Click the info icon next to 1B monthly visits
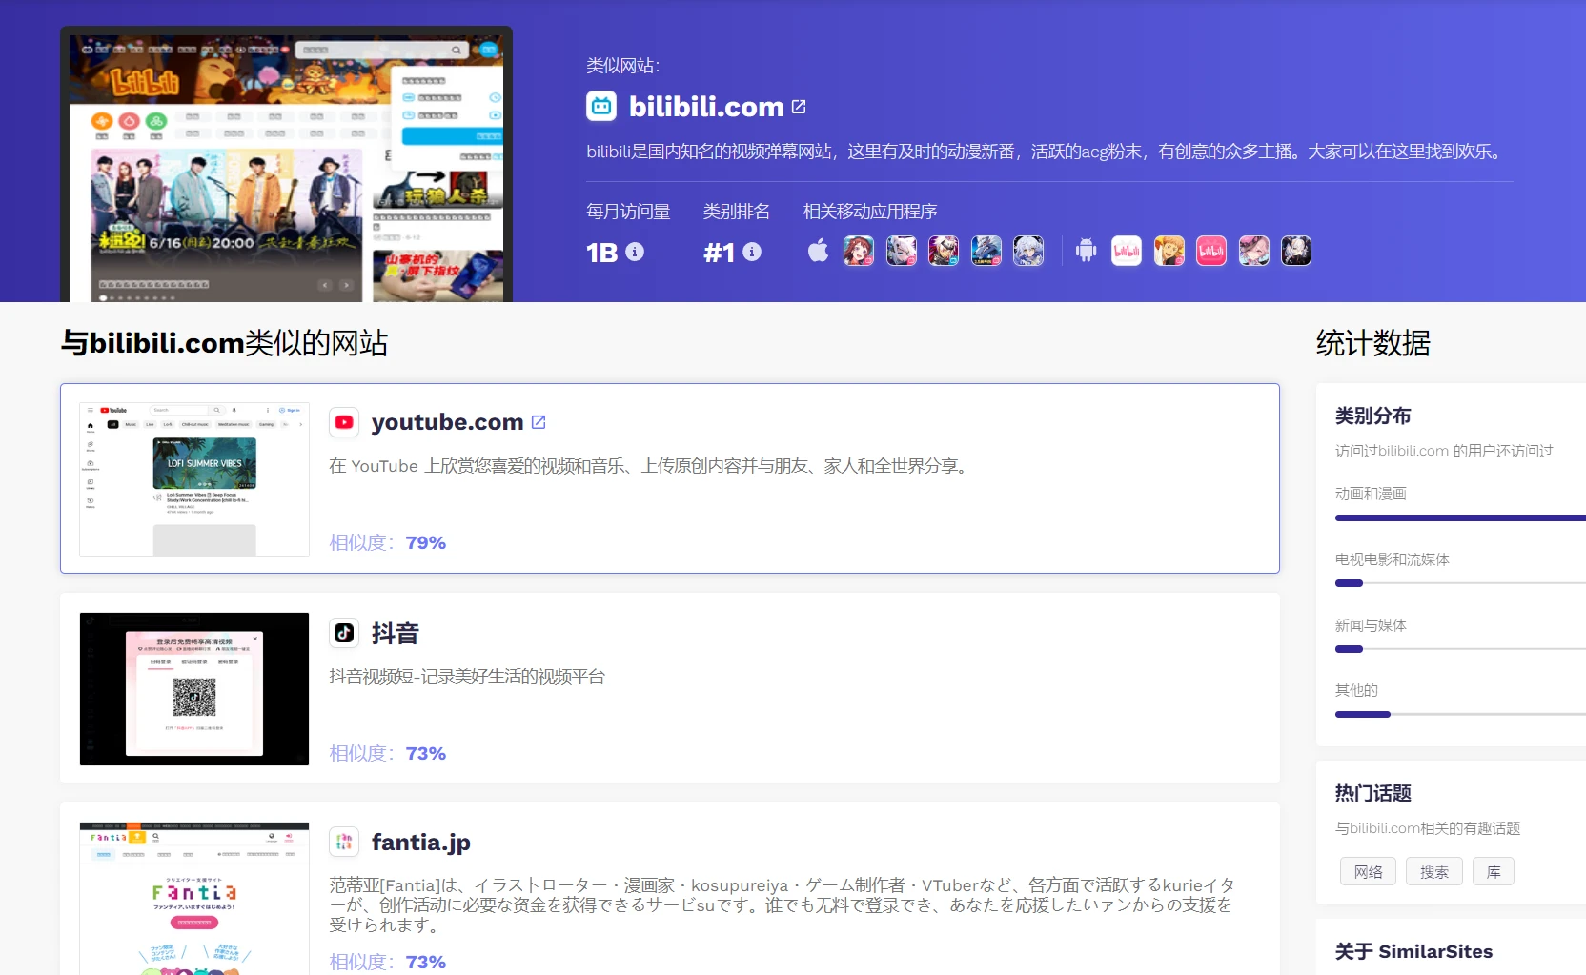This screenshot has height=975, width=1586. (635, 252)
